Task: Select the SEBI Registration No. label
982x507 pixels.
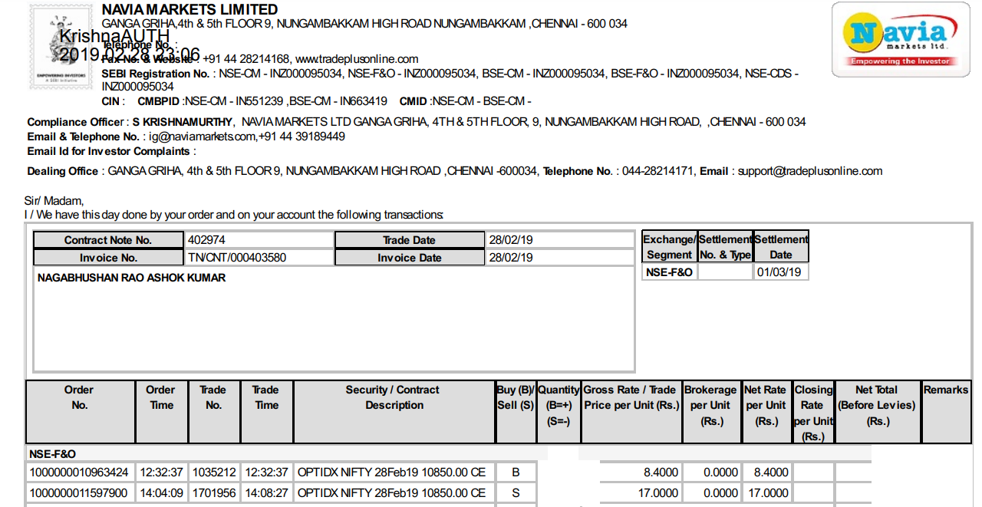Action: click(156, 74)
